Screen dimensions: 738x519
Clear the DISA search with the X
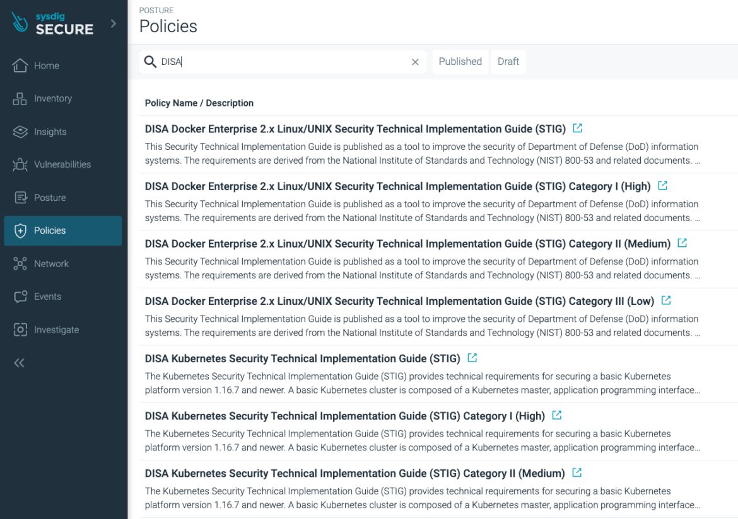coord(415,62)
